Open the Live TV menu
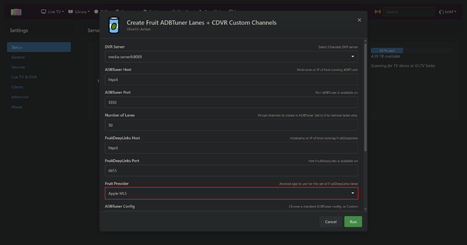Viewport: 467px width, 245px height. [52, 11]
